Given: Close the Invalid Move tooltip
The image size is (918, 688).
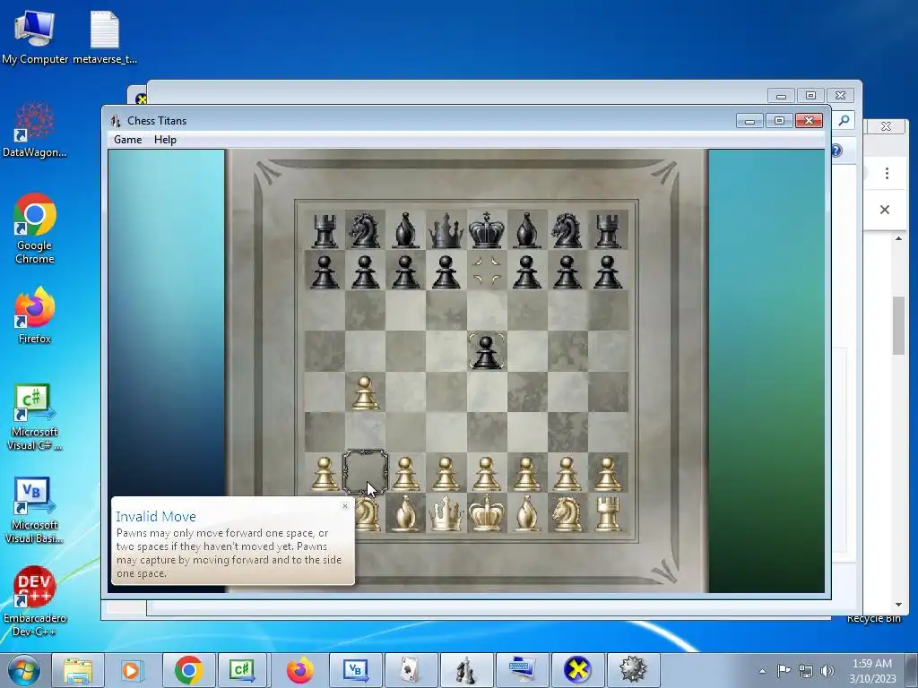Looking at the screenshot, I should pyautogui.click(x=345, y=506).
